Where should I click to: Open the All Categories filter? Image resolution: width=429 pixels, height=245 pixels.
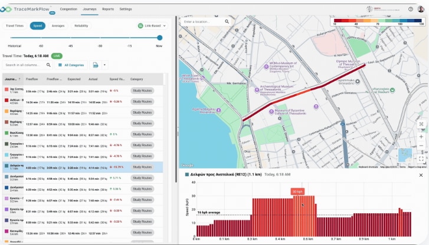pos(71,65)
